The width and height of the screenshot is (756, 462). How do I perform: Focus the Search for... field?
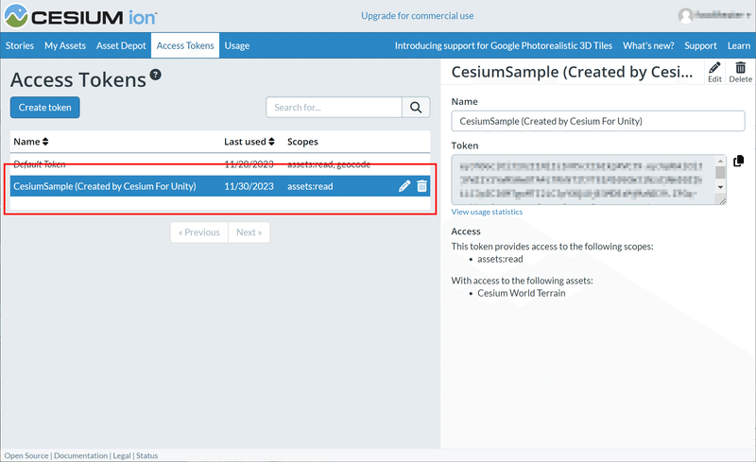[x=335, y=107]
